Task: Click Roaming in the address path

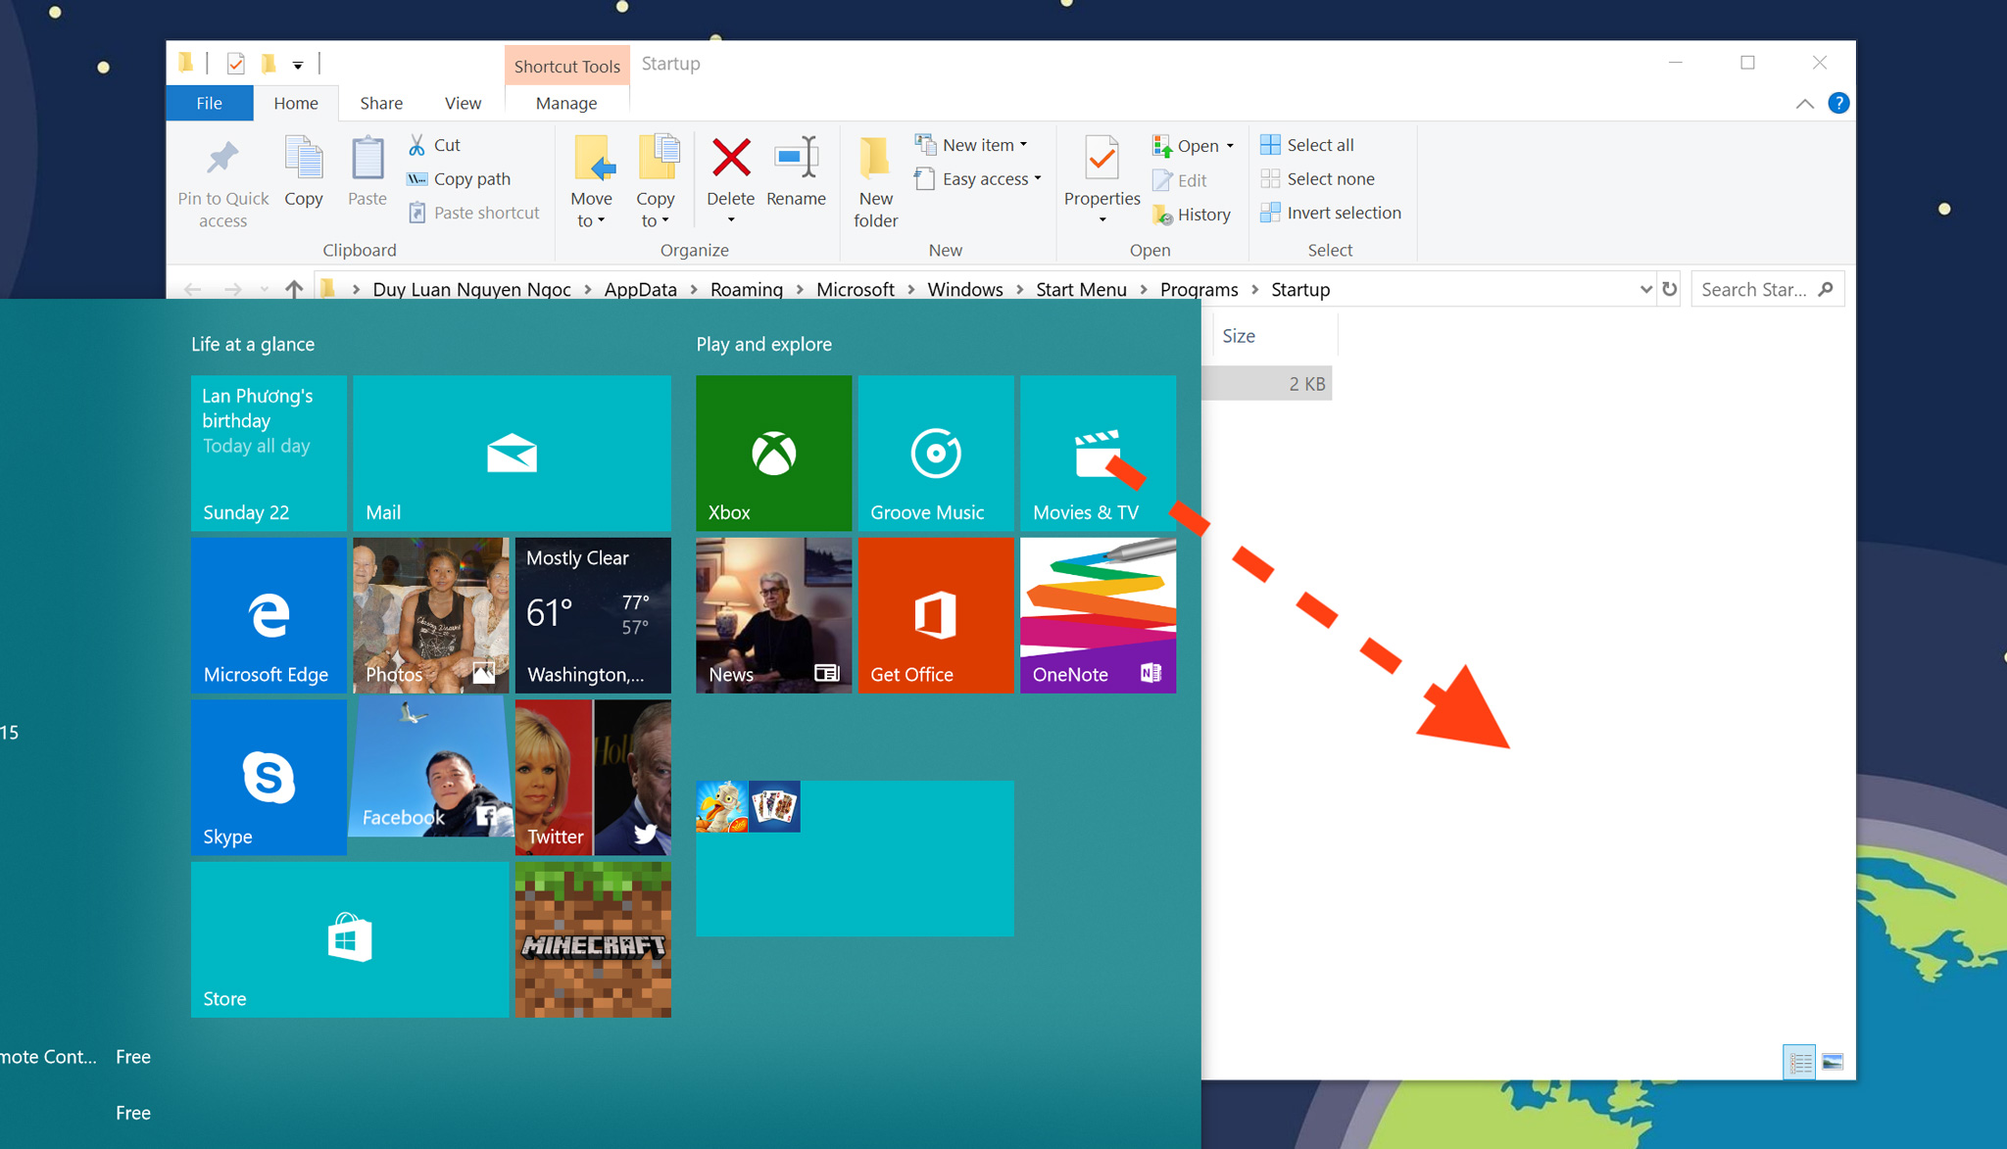Action: [747, 289]
